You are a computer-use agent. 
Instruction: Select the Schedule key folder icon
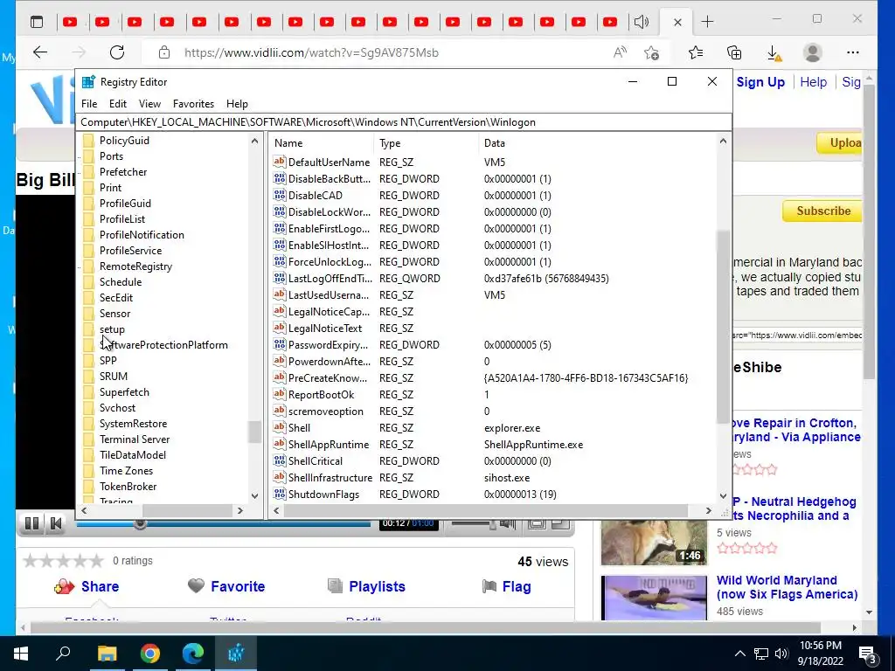88,282
